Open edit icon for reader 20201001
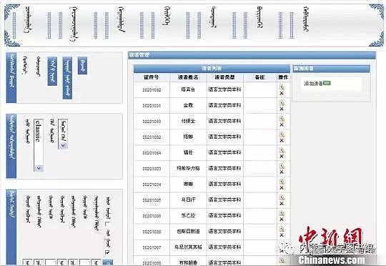The height and width of the screenshot is (266, 386). 282,103
